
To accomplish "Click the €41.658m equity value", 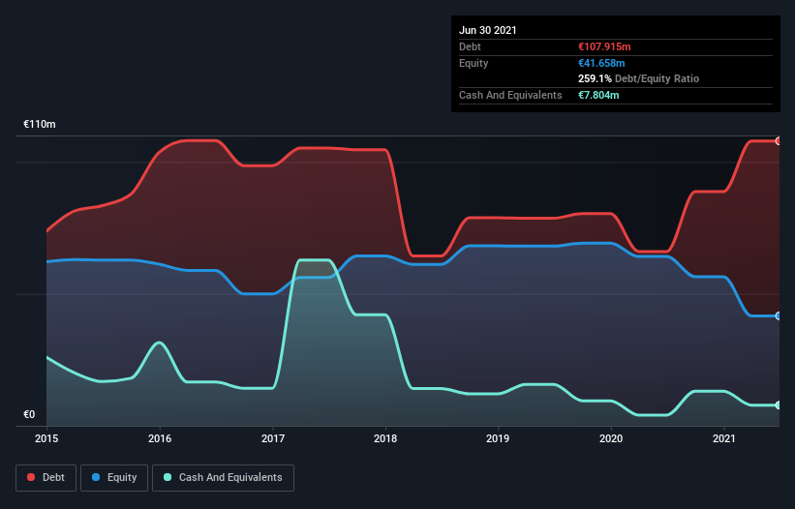I will click(x=601, y=63).
